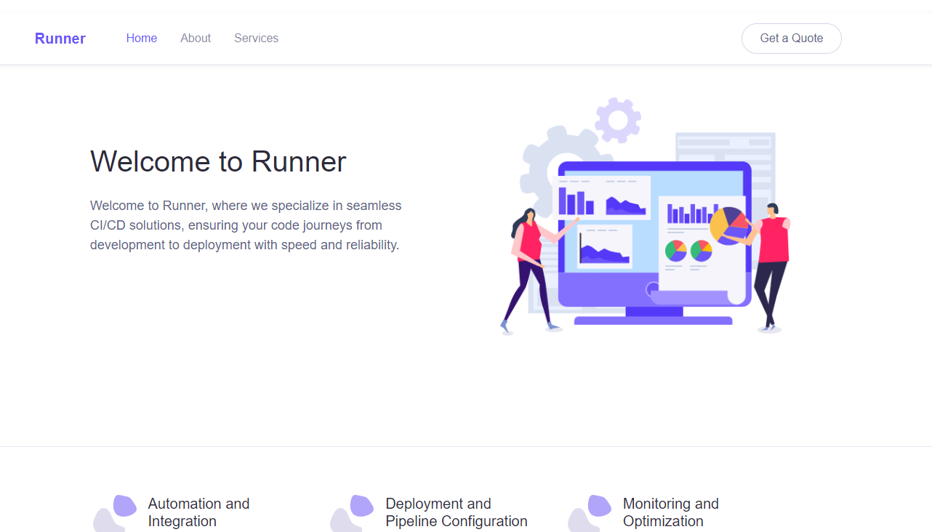Open the Services menu item
Screen dimensions: 932x532
pyautogui.click(x=256, y=38)
